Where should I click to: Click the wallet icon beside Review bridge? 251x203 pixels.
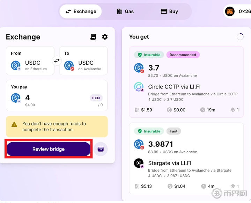101,149
